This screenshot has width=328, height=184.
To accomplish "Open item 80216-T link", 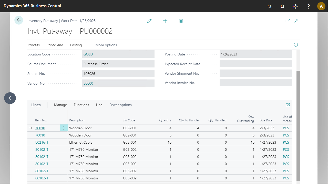I will coord(42,142).
